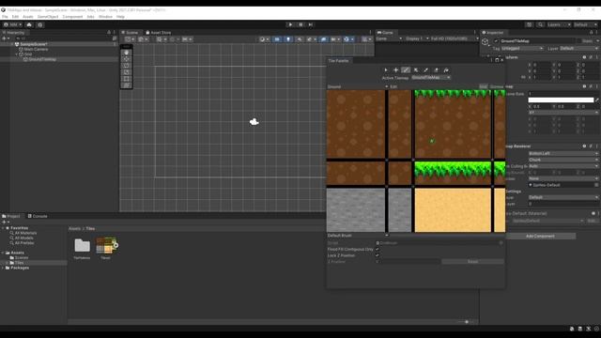Open the Layers dropdown in top toolbar
Screen dimensions: 601x338
click(559, 24)
